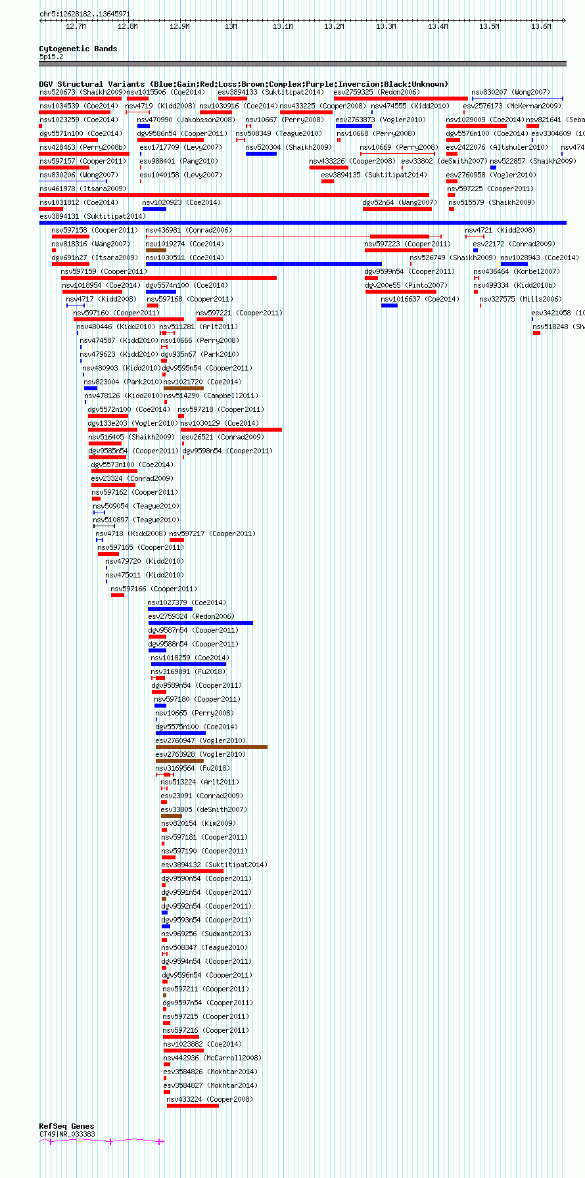This screenshot has height=1178, width=585.
Task: Click the nsv1029009 (Coe2014) label
Action: point(485,120)
